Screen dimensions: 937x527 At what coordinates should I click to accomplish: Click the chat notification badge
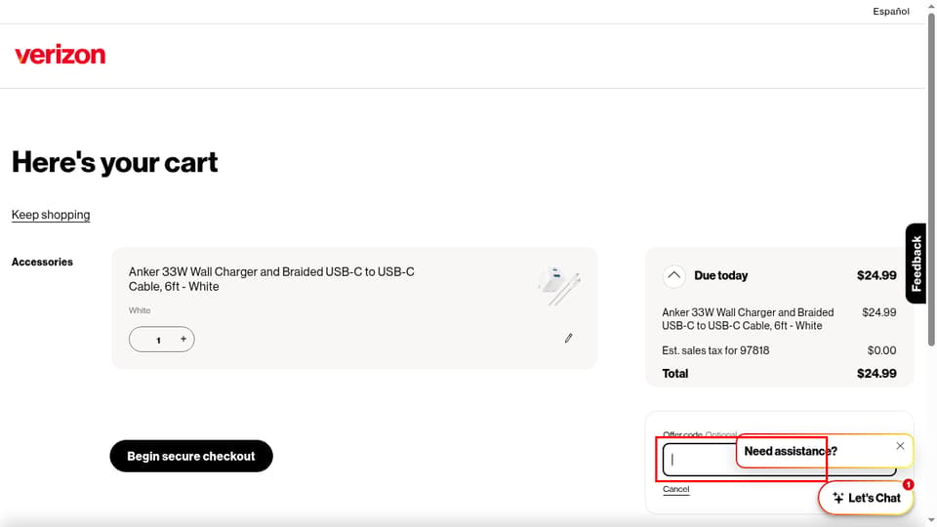(x=908, y=484)
